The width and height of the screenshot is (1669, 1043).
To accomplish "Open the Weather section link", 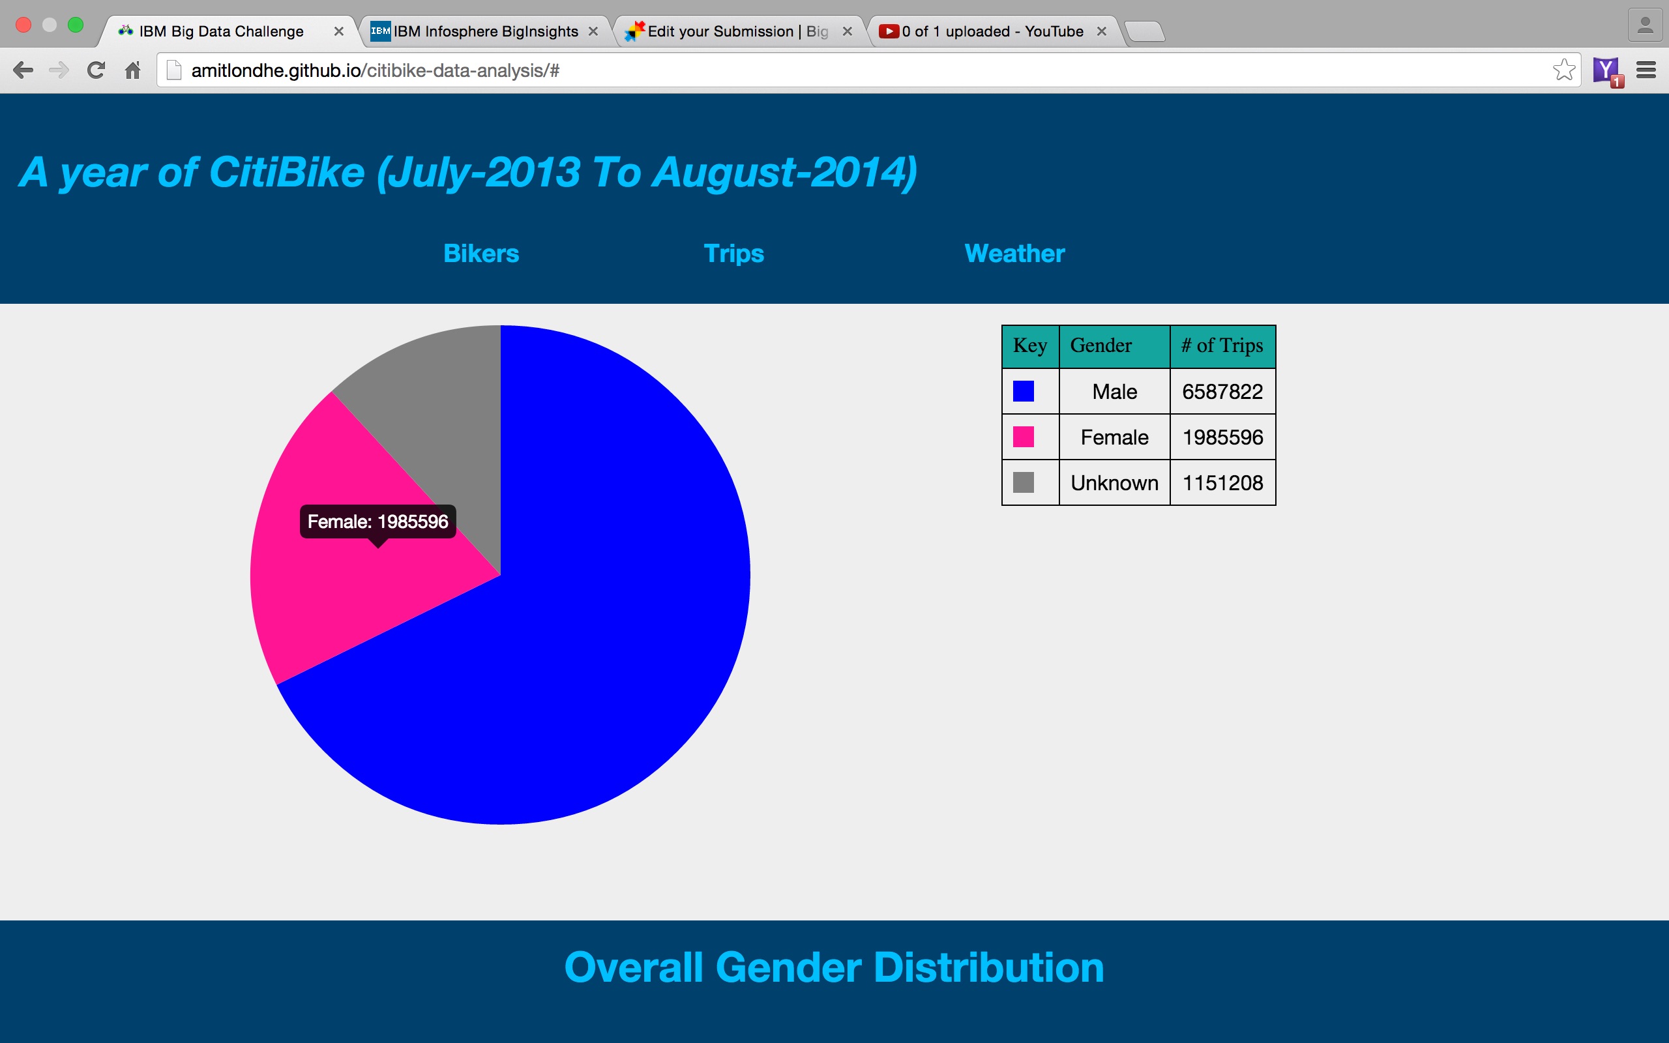I will click(x=1014, y=253).
